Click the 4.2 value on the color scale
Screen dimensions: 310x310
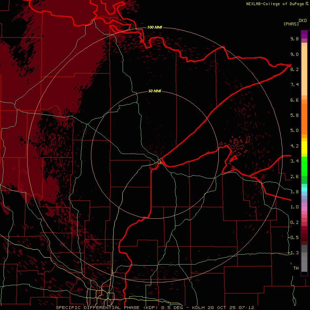(294, 146)
